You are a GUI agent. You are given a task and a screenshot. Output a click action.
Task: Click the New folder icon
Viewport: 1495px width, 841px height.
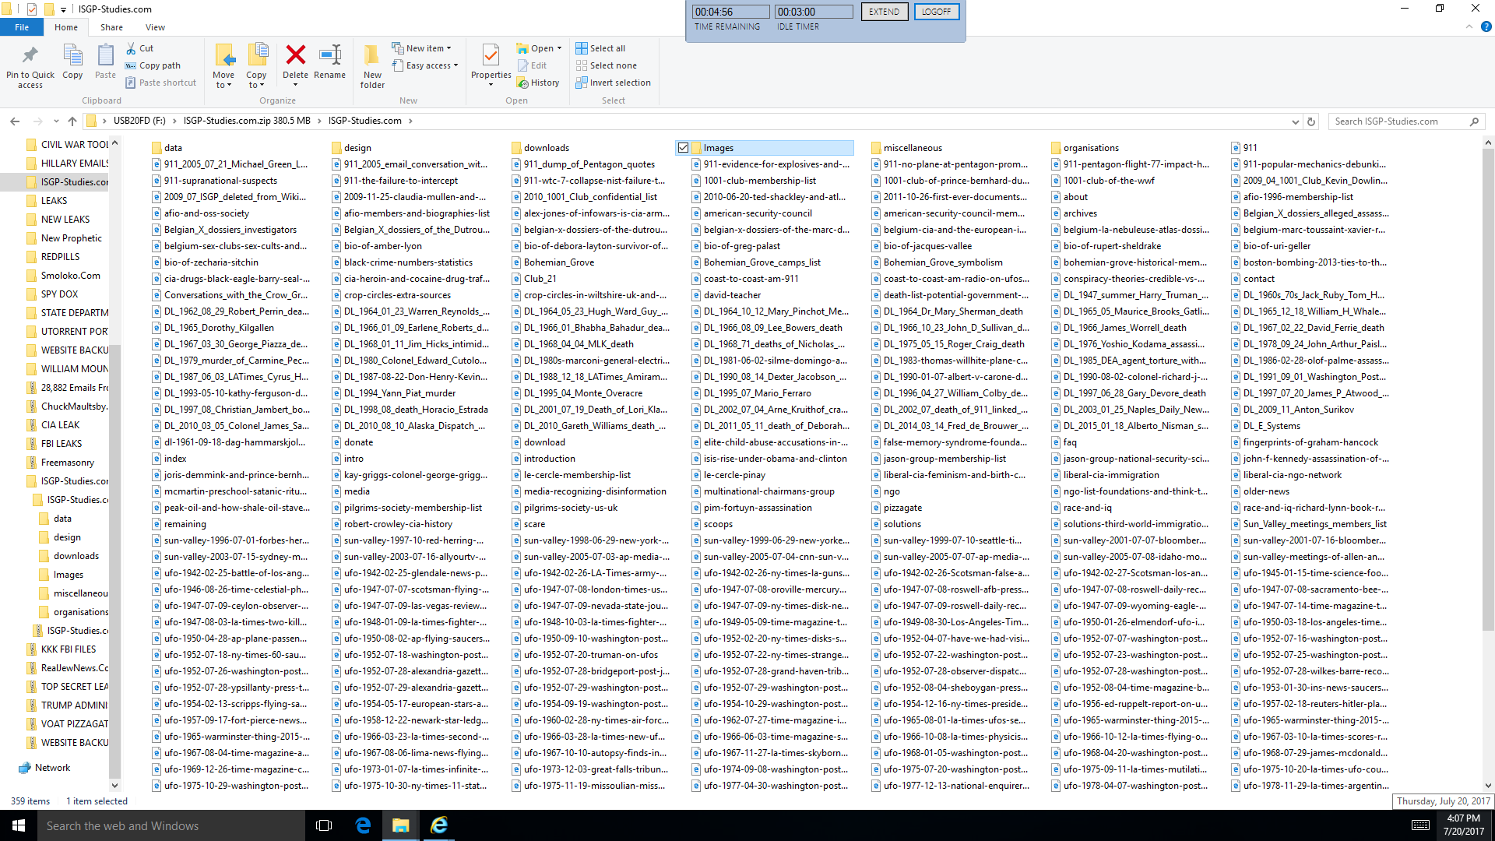click(372, 55)
